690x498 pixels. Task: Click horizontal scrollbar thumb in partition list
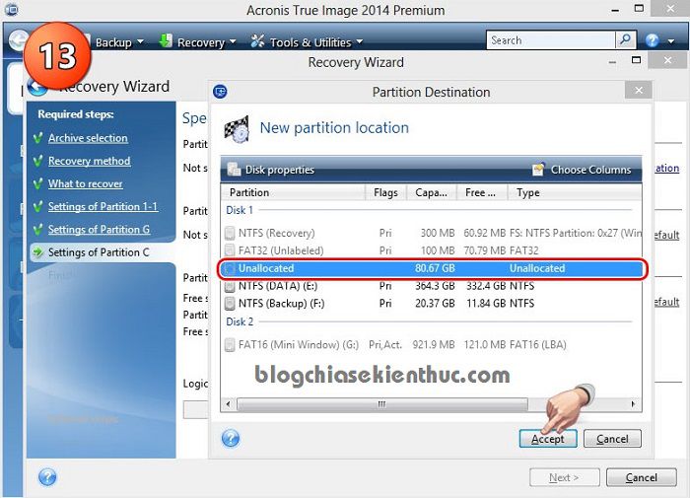coord(382,403)
